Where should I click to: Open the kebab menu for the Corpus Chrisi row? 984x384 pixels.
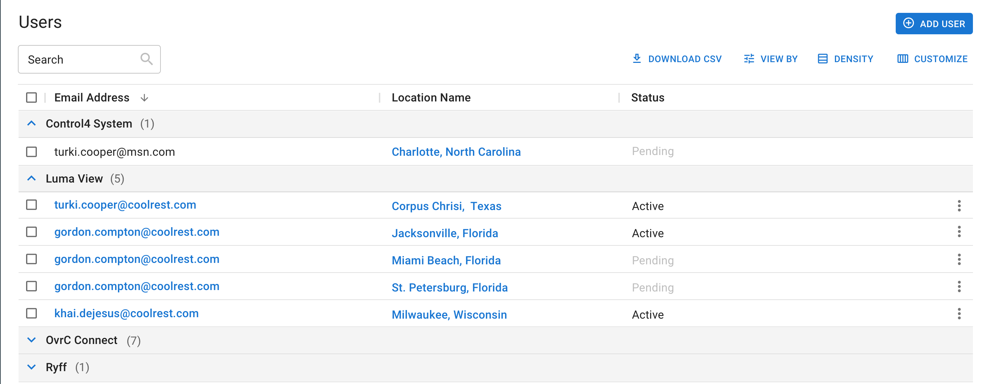[959, 206]
